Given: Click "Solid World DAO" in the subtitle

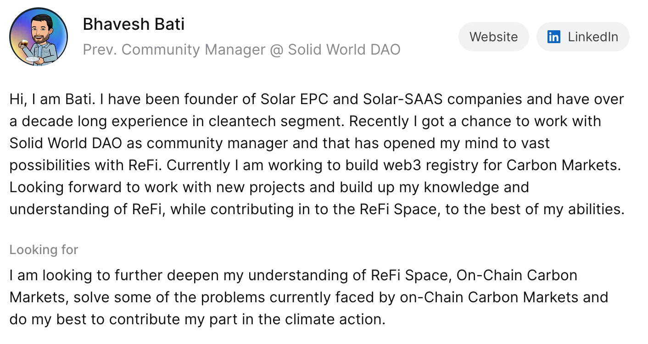Looking at the screenshot, I should tap(344, 50).
